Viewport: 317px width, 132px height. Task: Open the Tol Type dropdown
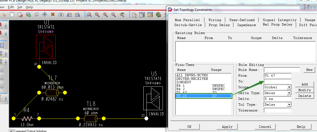point(289,105)
